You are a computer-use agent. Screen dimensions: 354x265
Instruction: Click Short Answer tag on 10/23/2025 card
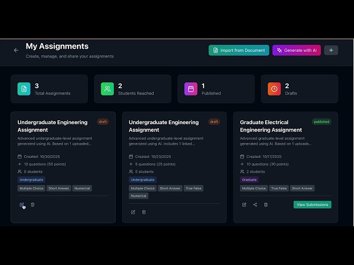(x=170, y=188)
